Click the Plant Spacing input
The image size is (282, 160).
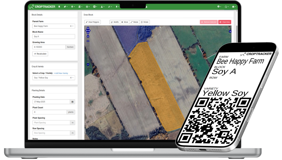[51, 123]
